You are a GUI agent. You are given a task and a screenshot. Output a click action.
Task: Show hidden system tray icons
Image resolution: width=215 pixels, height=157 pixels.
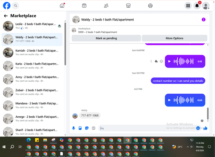point(187,147)
